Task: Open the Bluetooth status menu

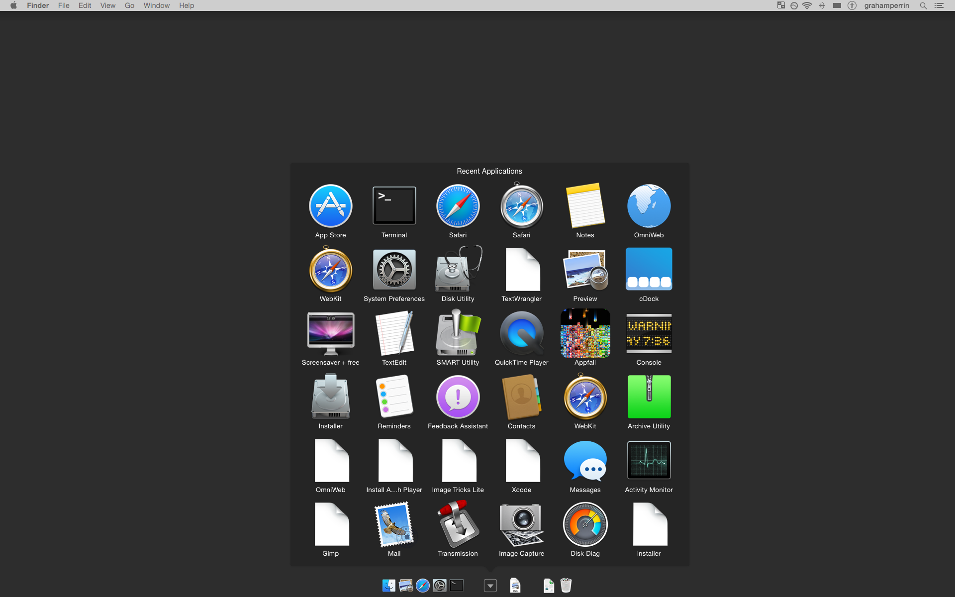Action: click(822, 5)
